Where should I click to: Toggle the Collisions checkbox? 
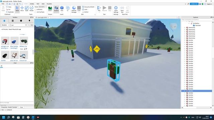[x=35, y=9]
